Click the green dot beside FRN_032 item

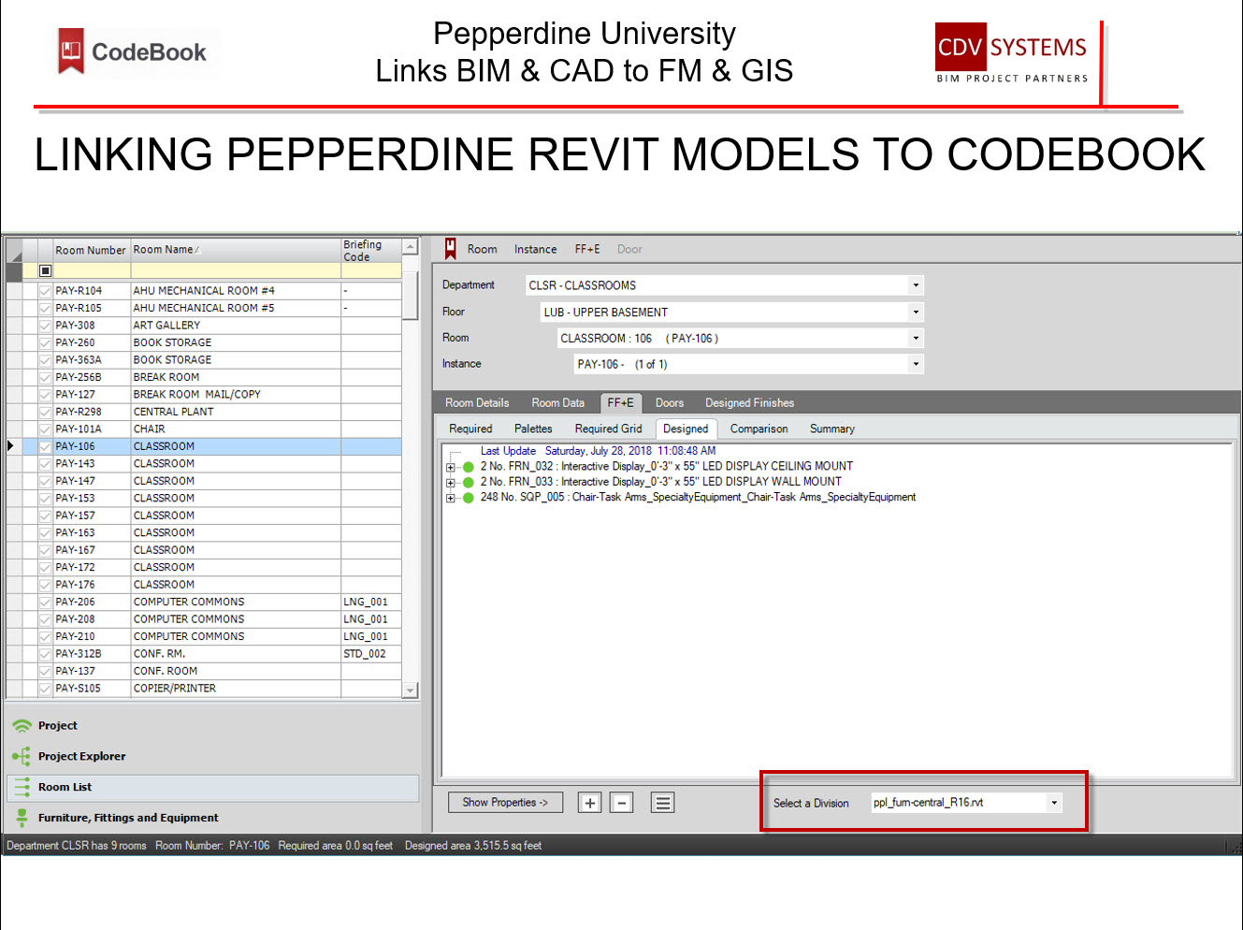(x=469, y=467)
